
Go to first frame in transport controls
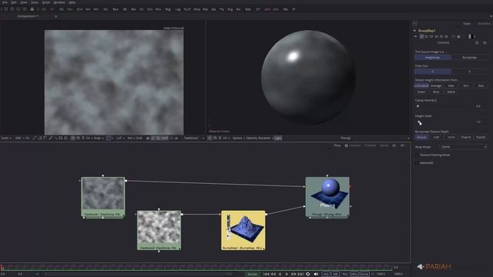266,274
